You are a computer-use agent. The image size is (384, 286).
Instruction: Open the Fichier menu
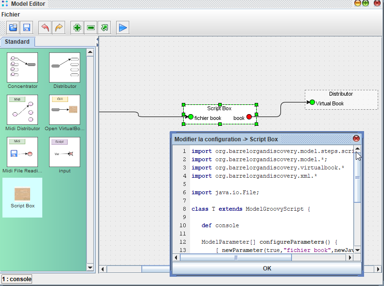pyautogui.click(x=11, y=15)
